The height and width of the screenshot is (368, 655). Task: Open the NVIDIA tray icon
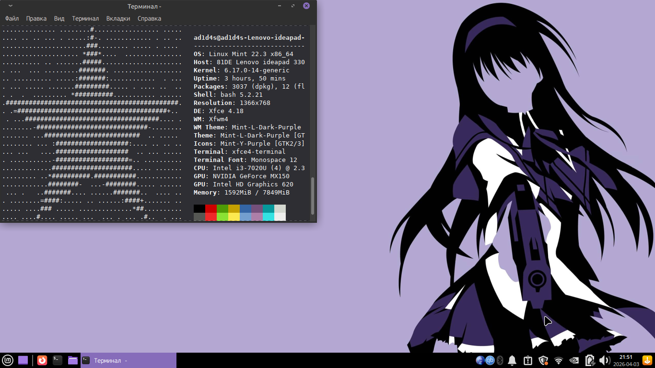(x=574, y=360)
